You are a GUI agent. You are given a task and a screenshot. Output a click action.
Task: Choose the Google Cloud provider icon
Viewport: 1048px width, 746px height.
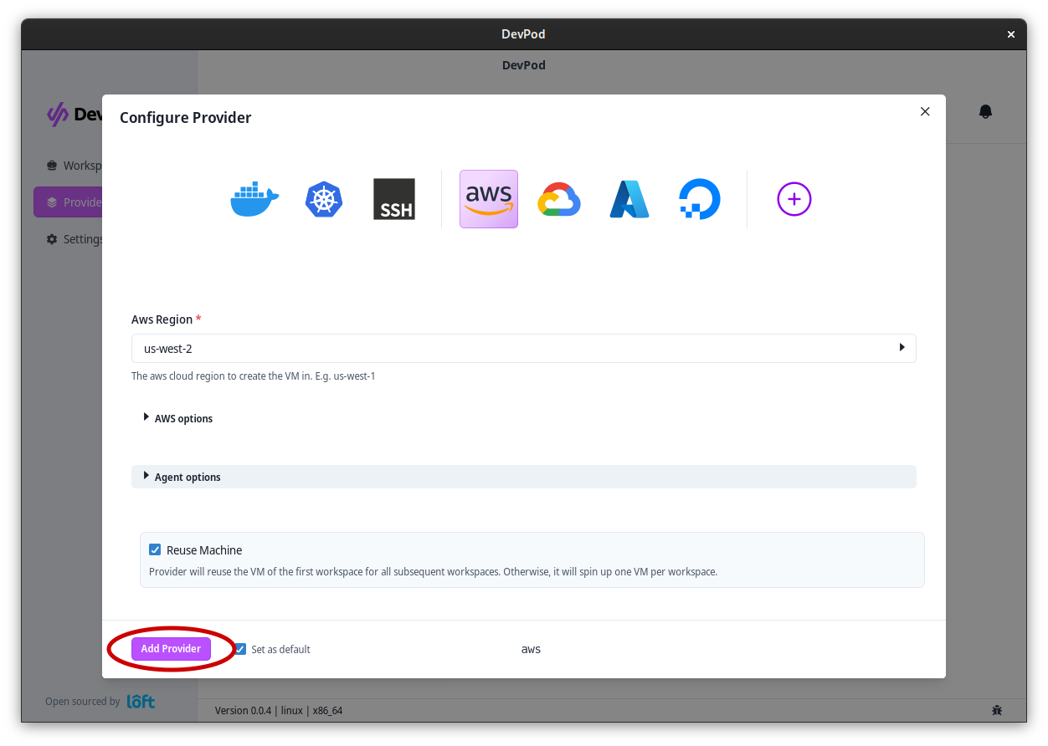click(559, 199)
